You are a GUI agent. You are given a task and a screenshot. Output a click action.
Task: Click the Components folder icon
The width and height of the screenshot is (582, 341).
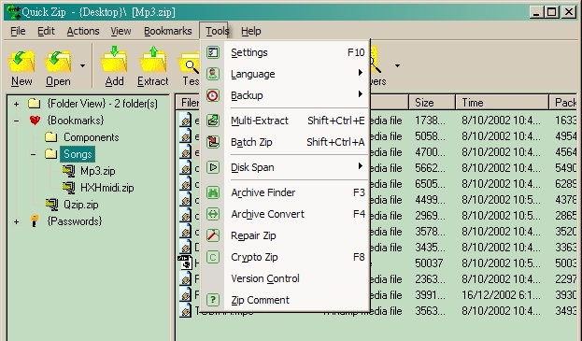[x=50, y=137]
